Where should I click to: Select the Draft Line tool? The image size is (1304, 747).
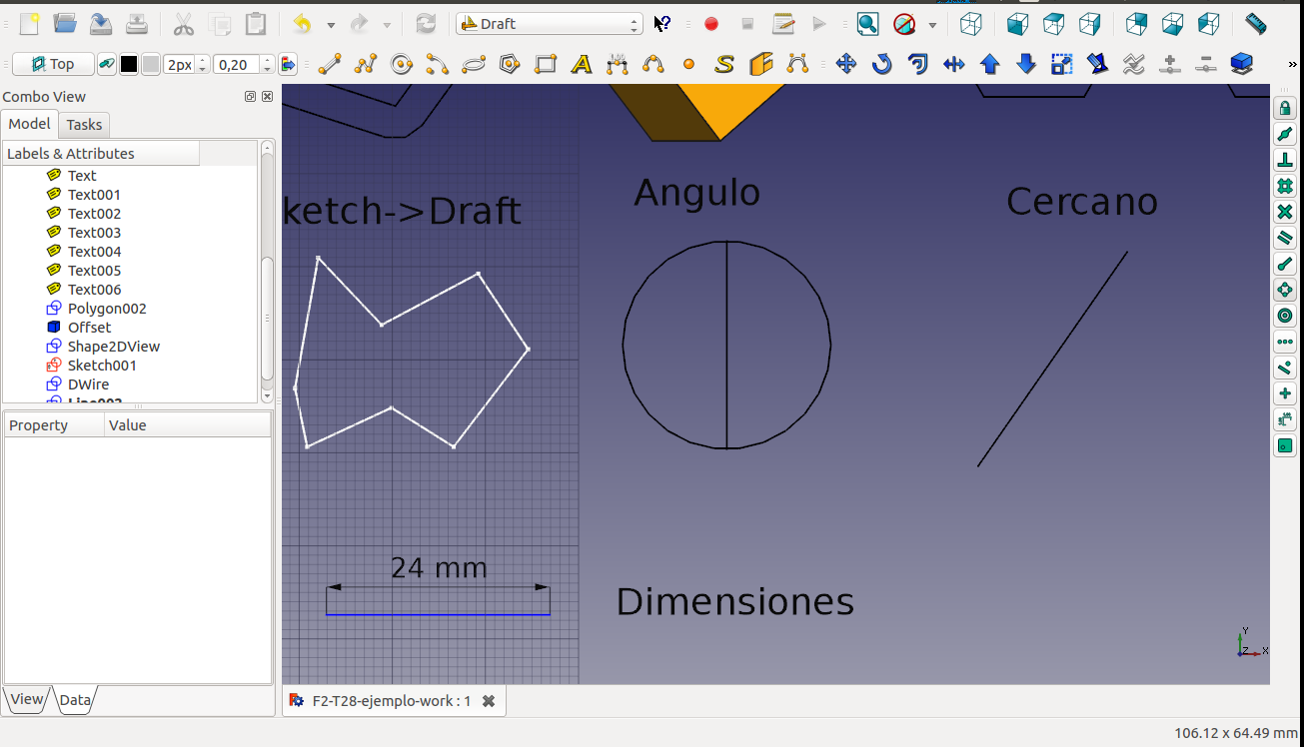[329, 65]
